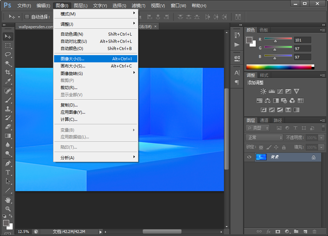This screenshot has width=328, height=236.
Task: Click the red channel value field
Action: 302,40
